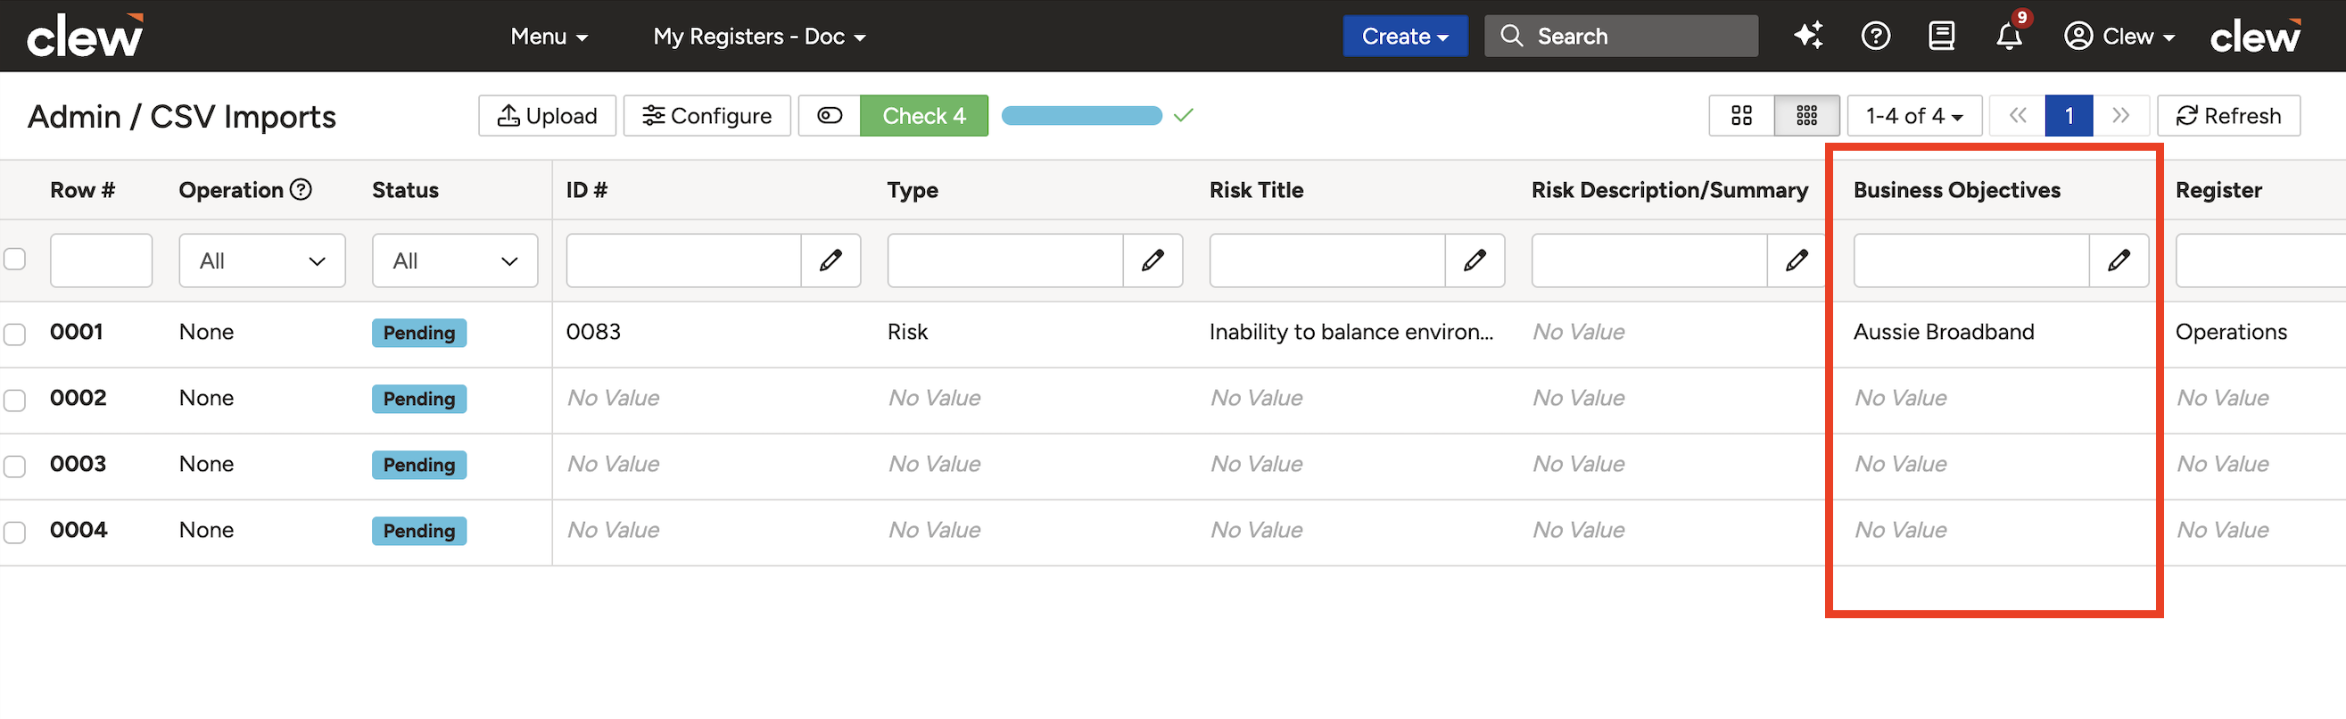Click pencil icon for Risk Title filter
Image resolution: width=2346 pixels, height=719 pixels.
tap(1475, 260)
